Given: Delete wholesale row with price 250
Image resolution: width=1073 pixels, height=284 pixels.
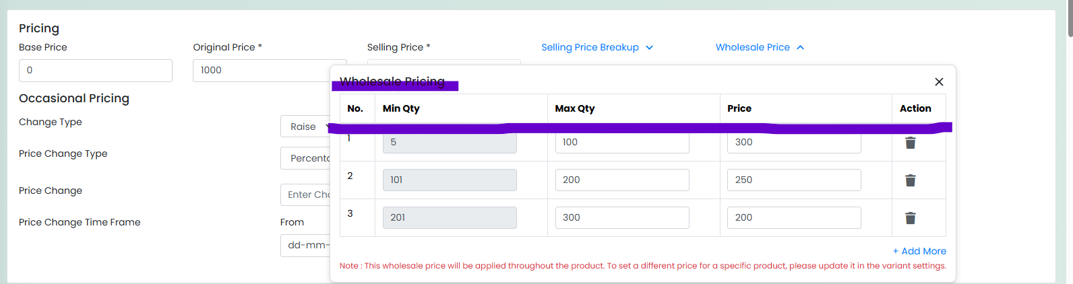Looking at the screenshot, I should click(910, 180).
